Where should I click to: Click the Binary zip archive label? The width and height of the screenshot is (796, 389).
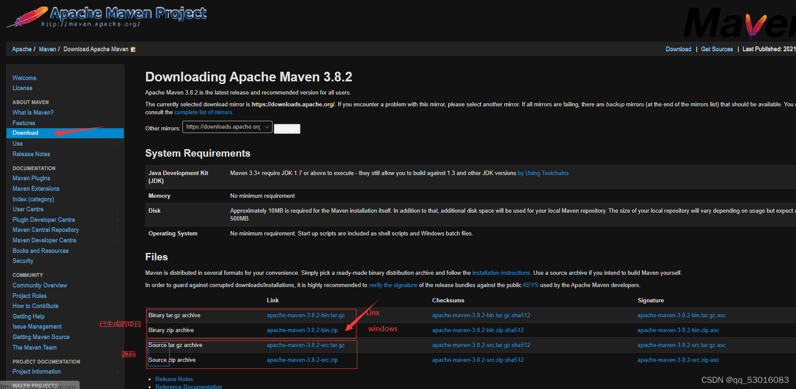(x=171, y=330)
